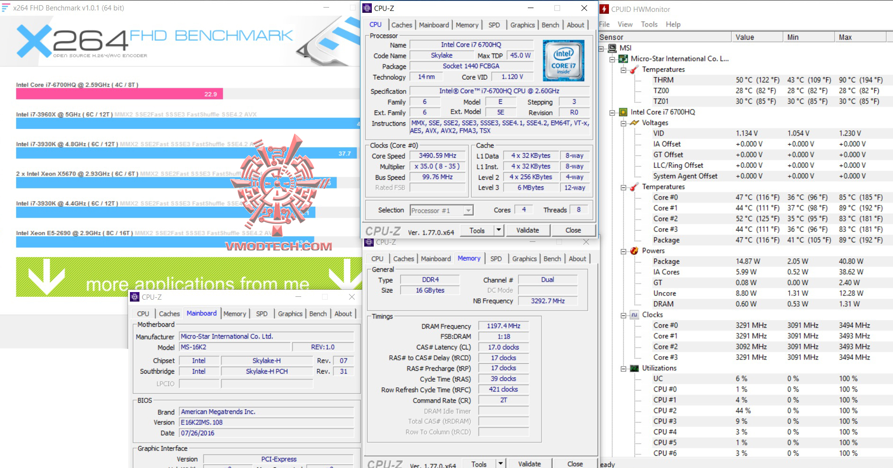Open Tools dropdown arrow in CPU-Z processor window
893x468 pixels.
point(498,230)
